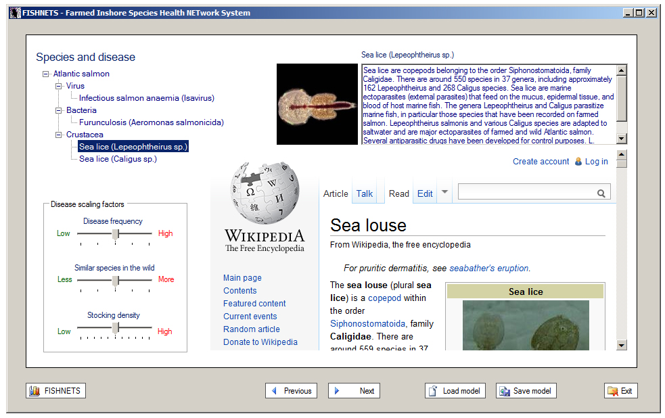Click the Exit button
Image resolution: width=665 pixels, height=418 pixels.
621,391
